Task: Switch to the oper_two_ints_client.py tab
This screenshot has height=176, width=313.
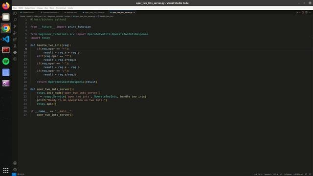Action: click(93, 12)
